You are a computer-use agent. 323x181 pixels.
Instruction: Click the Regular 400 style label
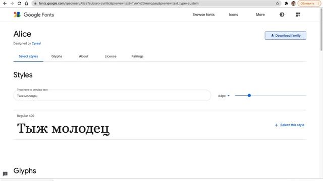26,116
